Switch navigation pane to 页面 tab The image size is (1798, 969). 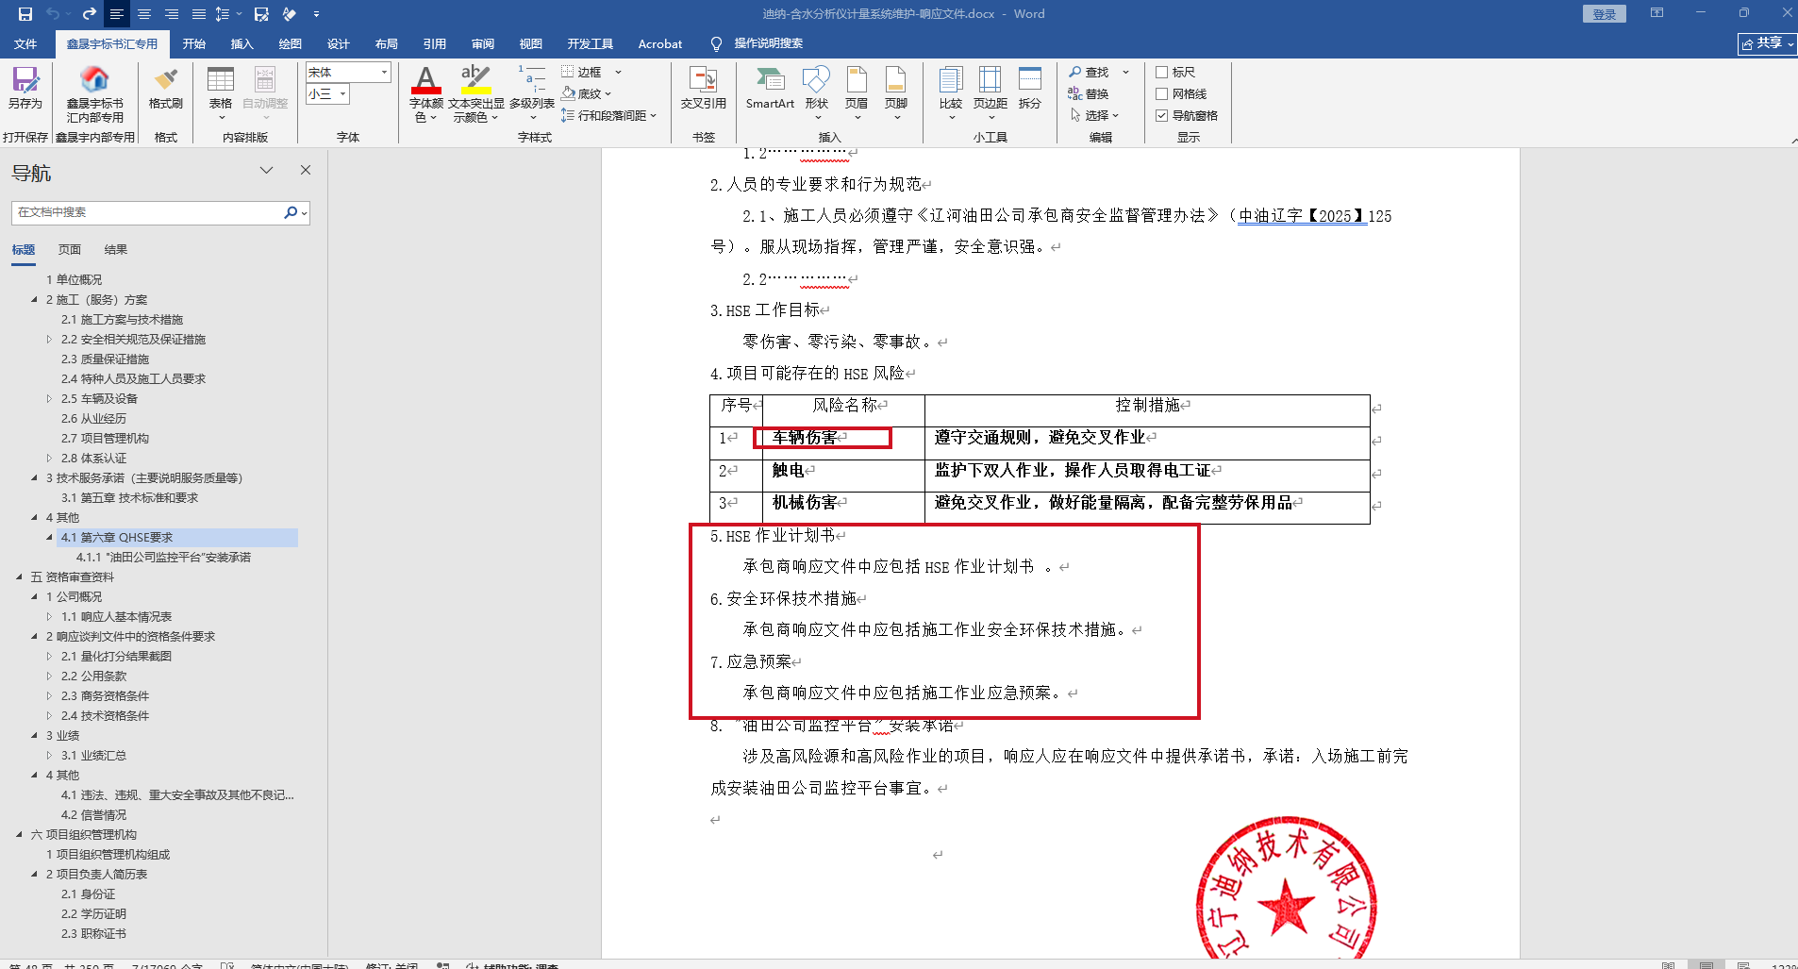pos(70,250)
